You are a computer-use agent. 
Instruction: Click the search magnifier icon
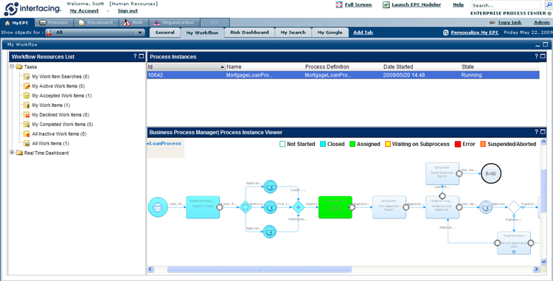pyautogui.click(x=549, y=5)
